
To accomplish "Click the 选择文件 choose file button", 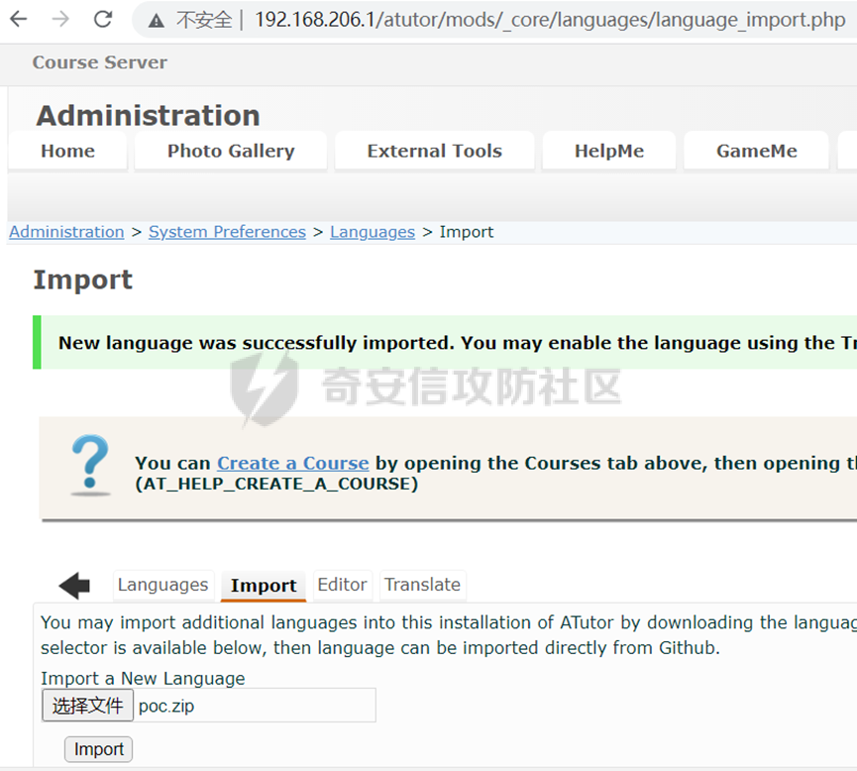I will (x=87, y=706).
